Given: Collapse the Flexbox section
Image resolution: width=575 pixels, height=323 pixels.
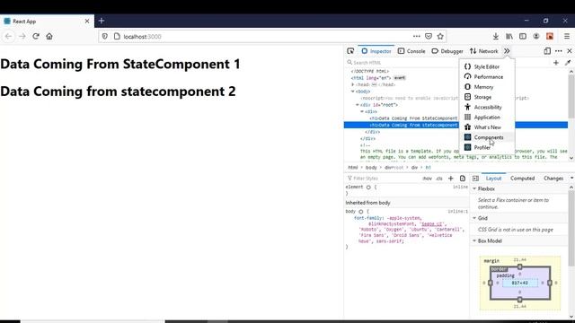Looking at the screenshot, I should [474, 188].
